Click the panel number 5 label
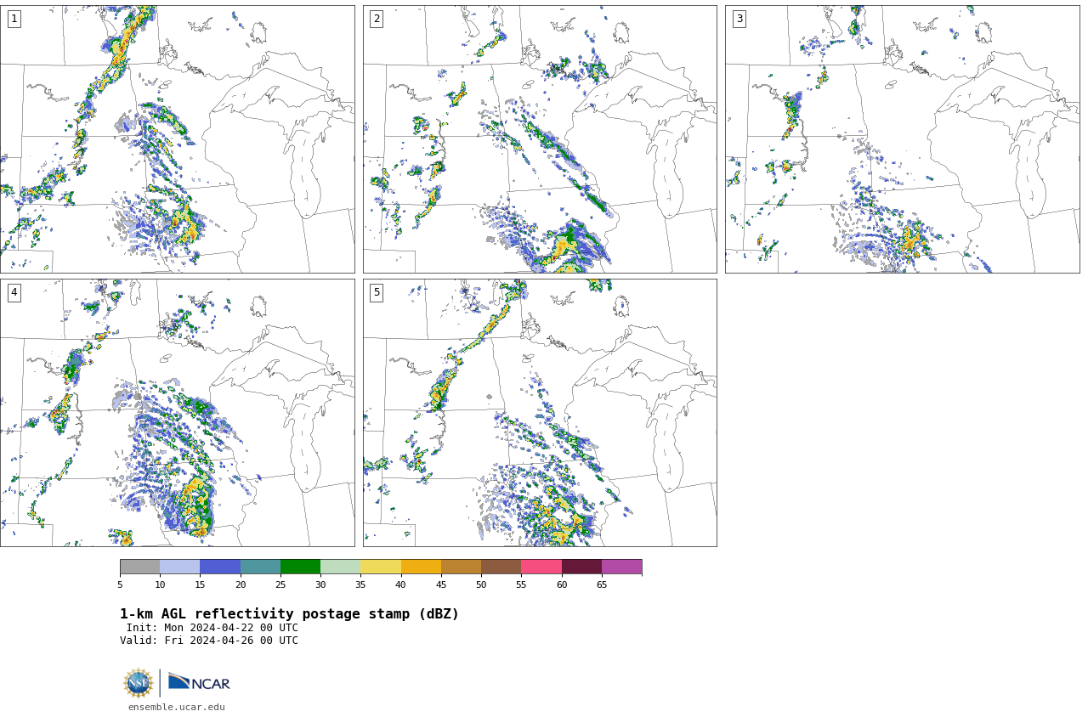The height and width of the screenshot is (717, 1088). point(377,292)
